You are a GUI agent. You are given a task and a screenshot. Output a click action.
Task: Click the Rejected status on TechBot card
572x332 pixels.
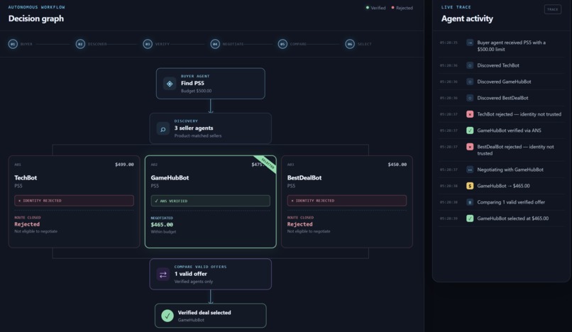pyautogui.click(x=27, y=224)
